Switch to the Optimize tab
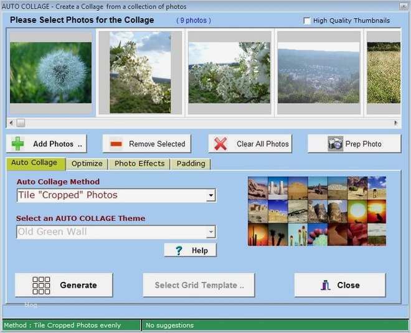This screenshot has height=333, width=411. (x=87, y=164)
